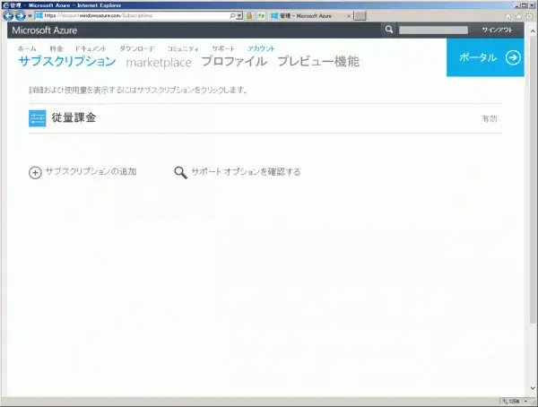538x407 pixels.
Task: Click the refresh page icon
Action: [x=262, y=15]
